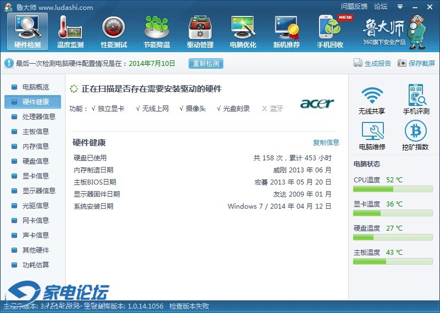Viewport: 440px width, 313px height.
Task: Open the 硬件检测 hardware detection section
Action: click(x=27, y=31)
